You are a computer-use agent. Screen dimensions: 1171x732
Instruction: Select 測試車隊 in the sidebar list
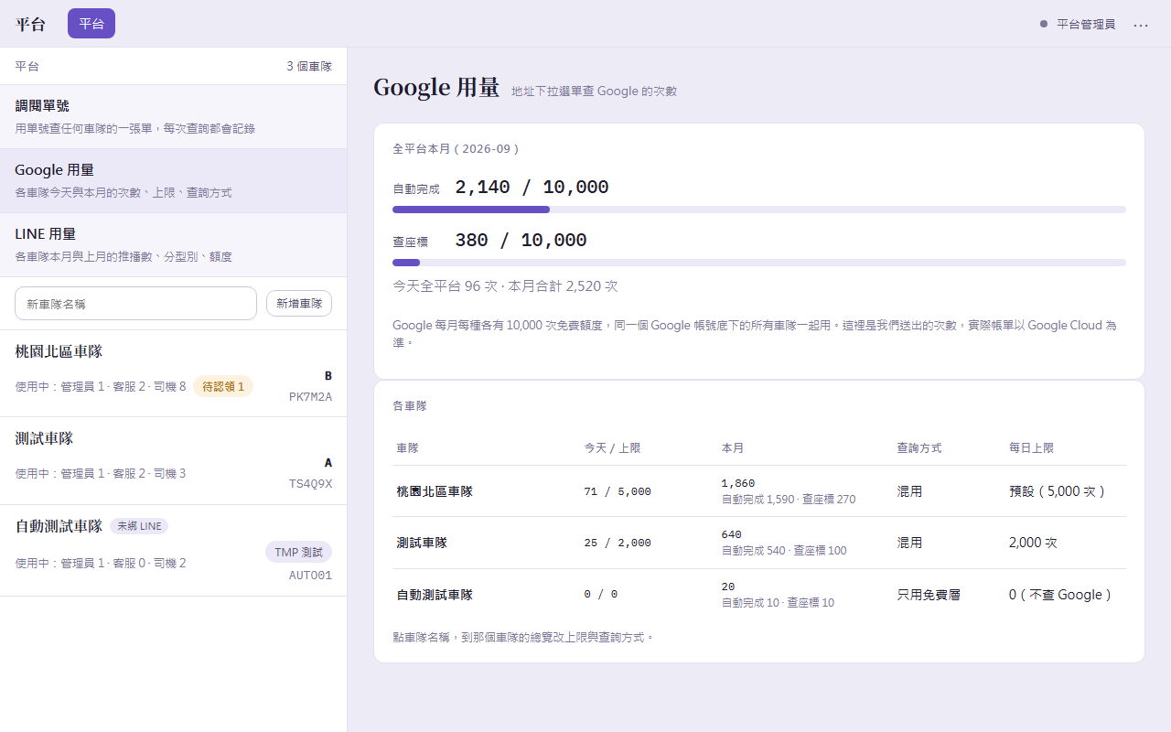pyautogui.click(x=173, y=461)
